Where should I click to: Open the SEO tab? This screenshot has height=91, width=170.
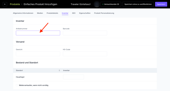74,13
